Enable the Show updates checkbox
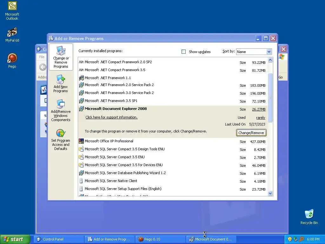325x244 pixels. [x=184, y=52]
